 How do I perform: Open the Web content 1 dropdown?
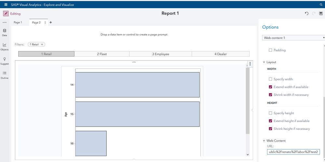pyautogui.click(x=293, y=38)
